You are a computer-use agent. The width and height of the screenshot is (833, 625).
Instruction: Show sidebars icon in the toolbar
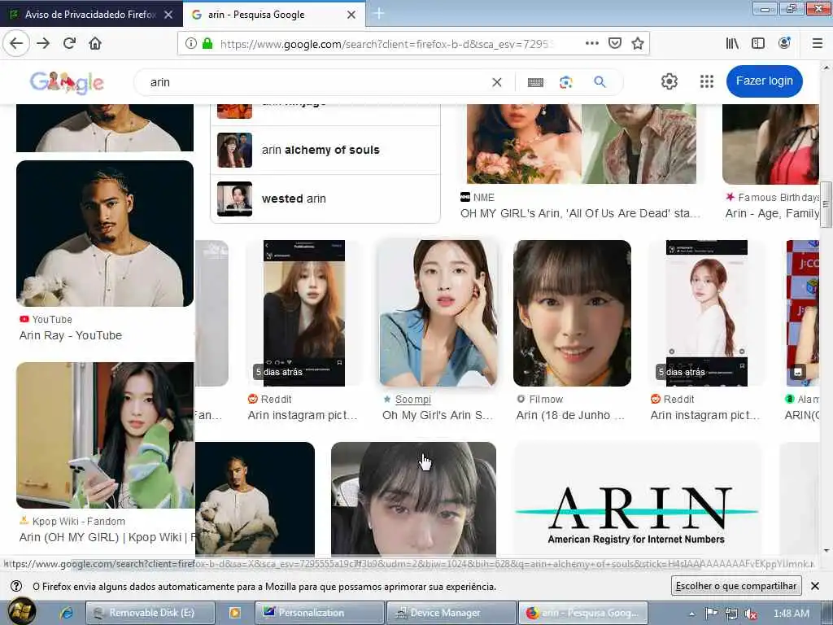(758, 43)
